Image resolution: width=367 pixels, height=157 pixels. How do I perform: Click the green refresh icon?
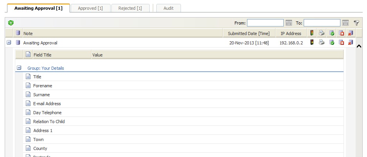(11, 23)
